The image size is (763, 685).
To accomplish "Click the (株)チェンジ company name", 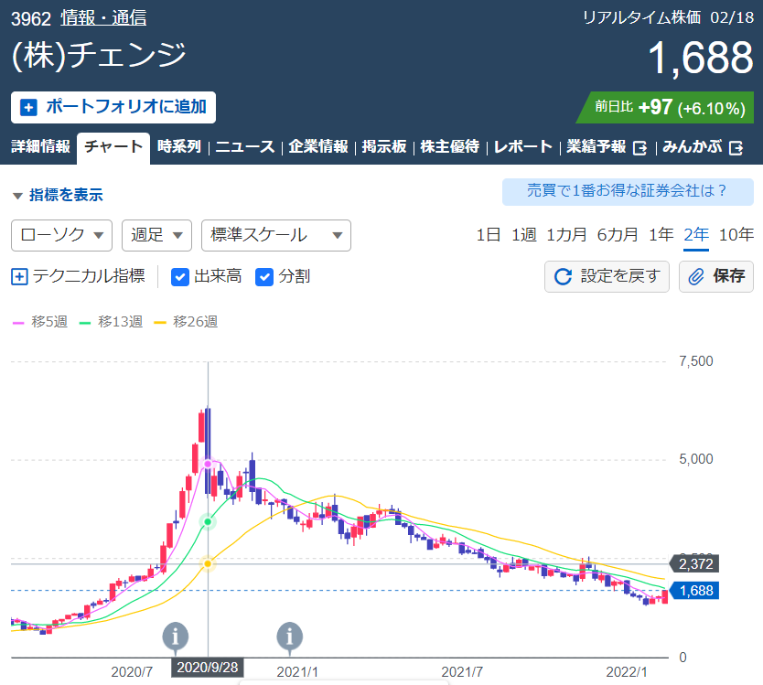I will coord(99,56).
